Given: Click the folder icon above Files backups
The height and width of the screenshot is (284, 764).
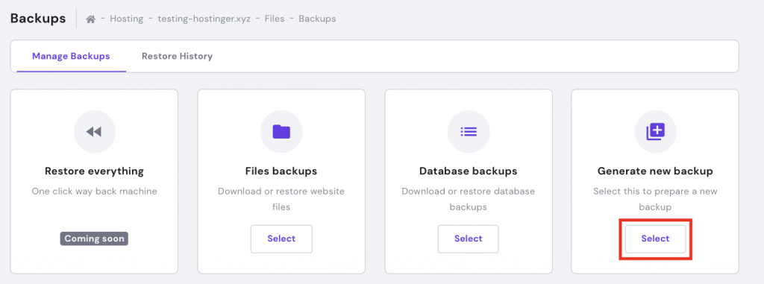Looking at the screenshot, I should coord(281,131).
